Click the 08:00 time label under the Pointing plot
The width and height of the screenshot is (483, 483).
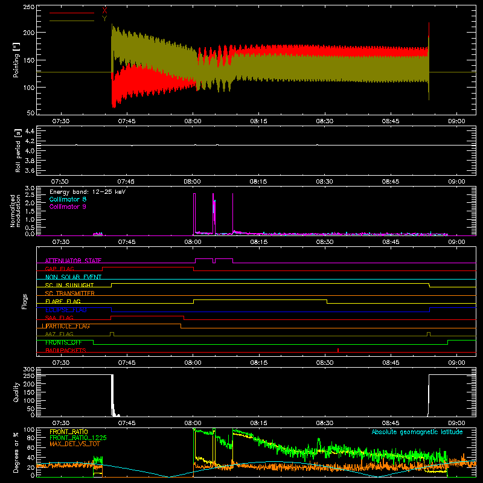[193, 121]
